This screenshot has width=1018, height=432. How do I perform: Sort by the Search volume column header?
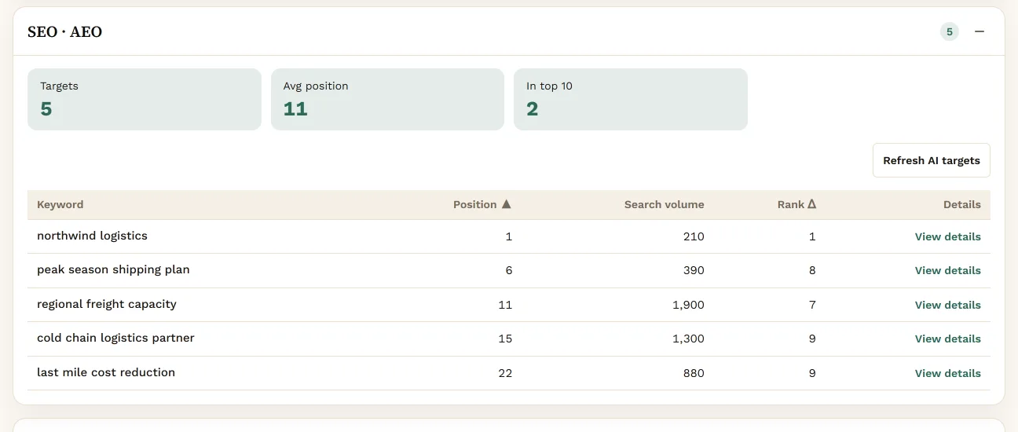[x=665, y=204]
